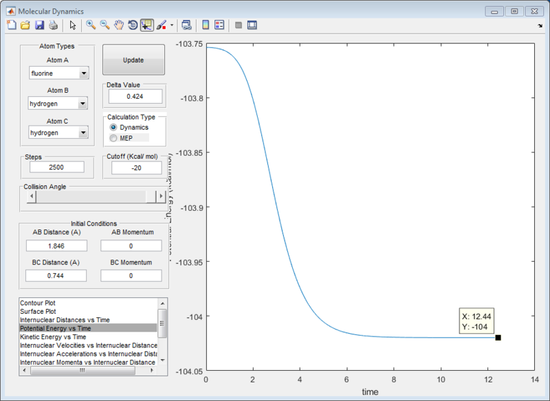Expand the Atom A fluorine dropdown
The width and height of the screenshot is (550, 401).
pos(84,73)
